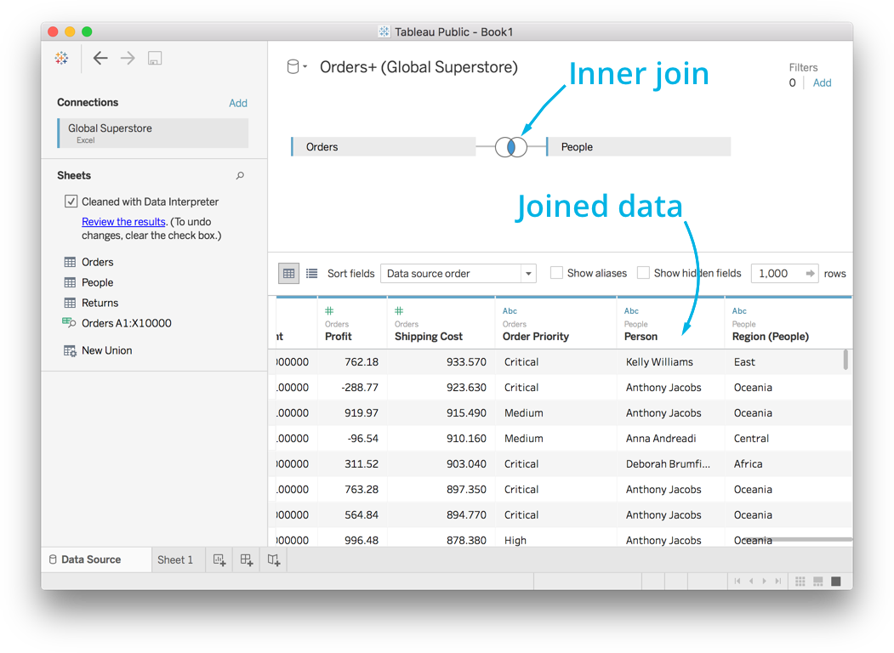Screen dimensions: 894x653
Task: Click the search sheets magnifier icon
Action: click(240, 176)
